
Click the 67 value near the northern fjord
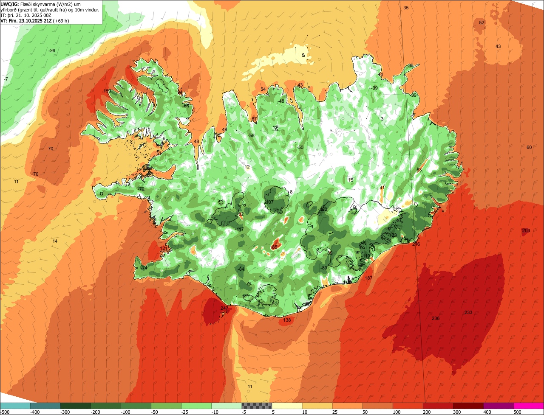(x=255, y=119)
